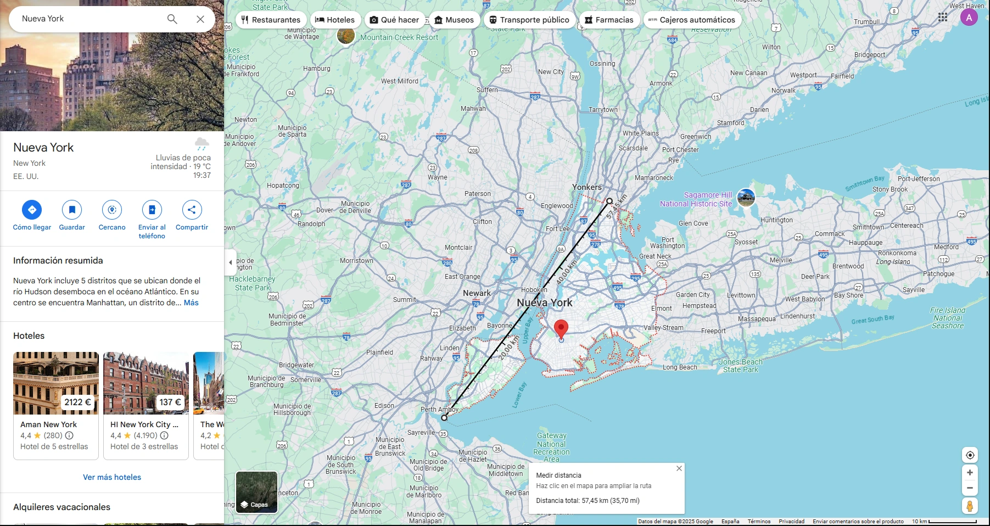
Task: Share place with Compartir icon
Action: point(192,210)
